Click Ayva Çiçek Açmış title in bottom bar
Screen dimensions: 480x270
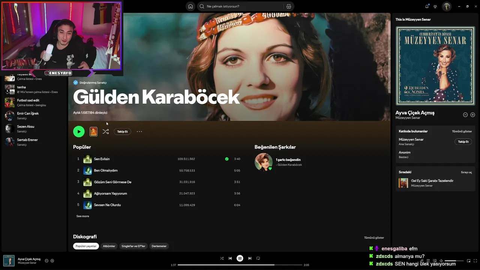(x=29, y=259)
